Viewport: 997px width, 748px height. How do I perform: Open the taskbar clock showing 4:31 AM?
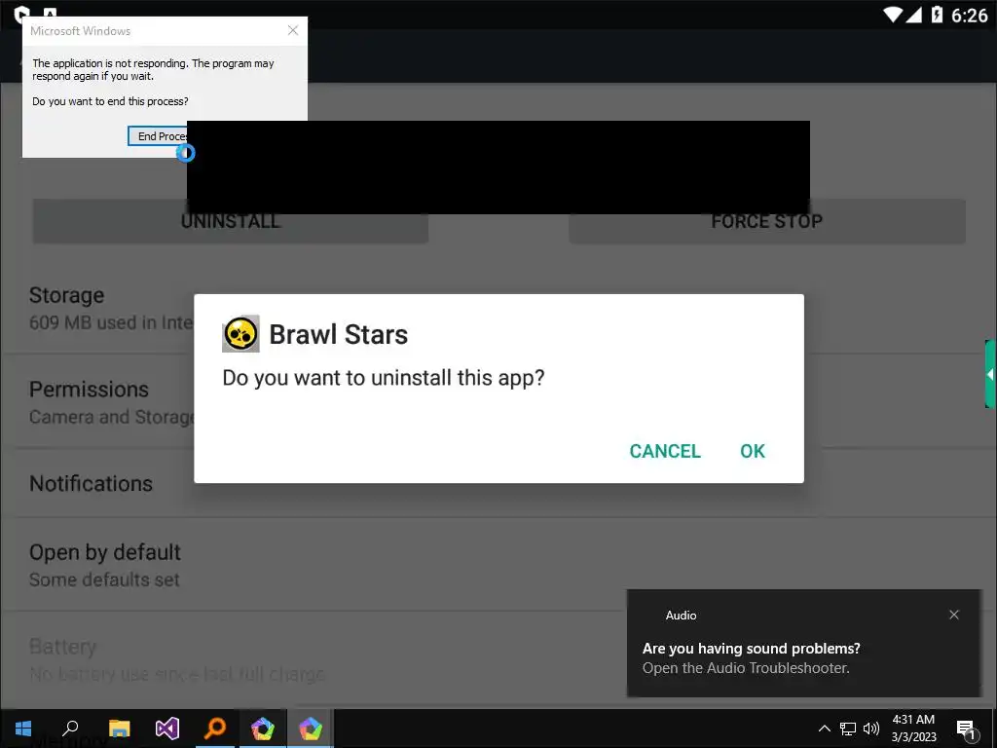pyautogui.click(x=913, y=729)
